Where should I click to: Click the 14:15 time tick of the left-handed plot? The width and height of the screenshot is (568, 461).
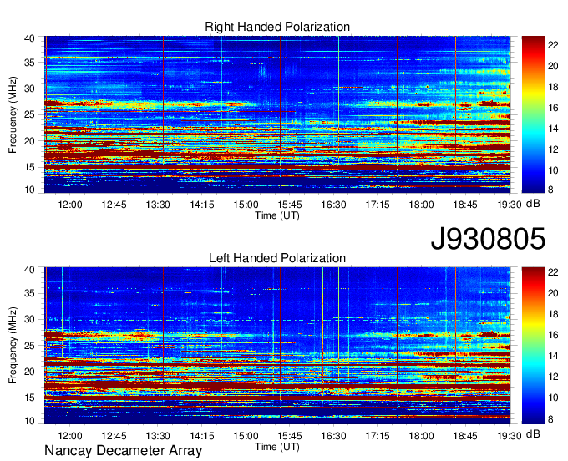[x=202, y=436]
